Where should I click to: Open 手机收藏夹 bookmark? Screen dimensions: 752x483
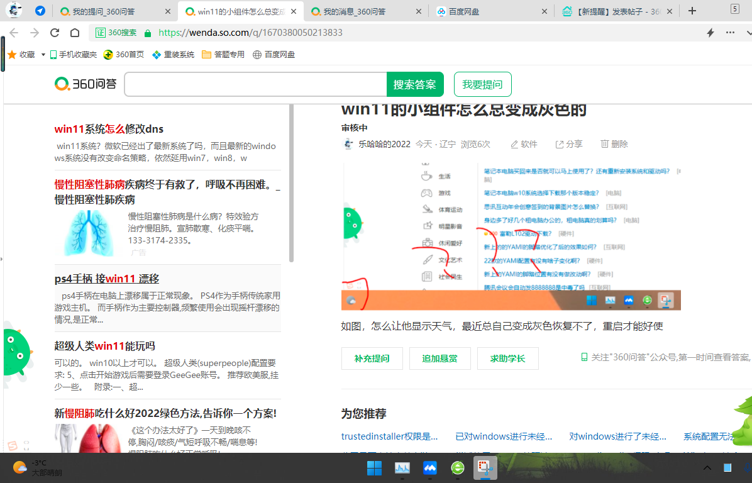pos(74,55)
